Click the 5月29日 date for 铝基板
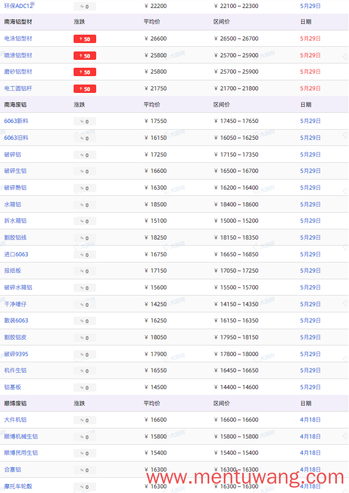 pyautogui.click(x=310, y=387)
